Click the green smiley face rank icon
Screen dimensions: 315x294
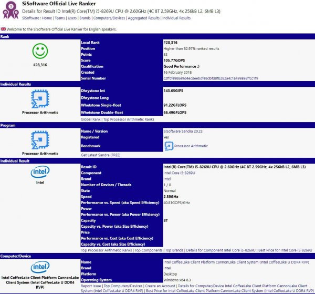click(40, 52)
